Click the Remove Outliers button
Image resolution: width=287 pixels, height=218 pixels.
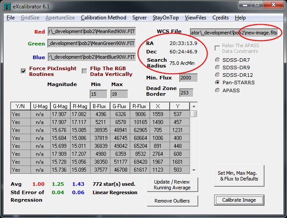172,201
